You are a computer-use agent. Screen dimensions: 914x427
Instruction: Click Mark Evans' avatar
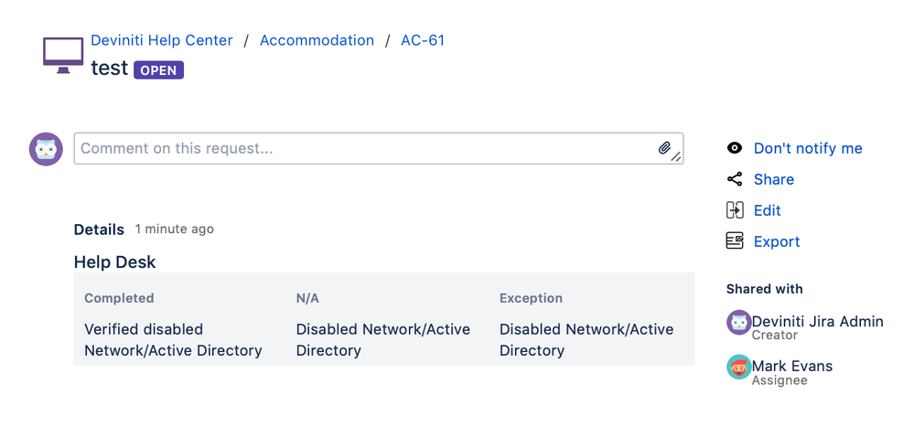pos(738,368)
